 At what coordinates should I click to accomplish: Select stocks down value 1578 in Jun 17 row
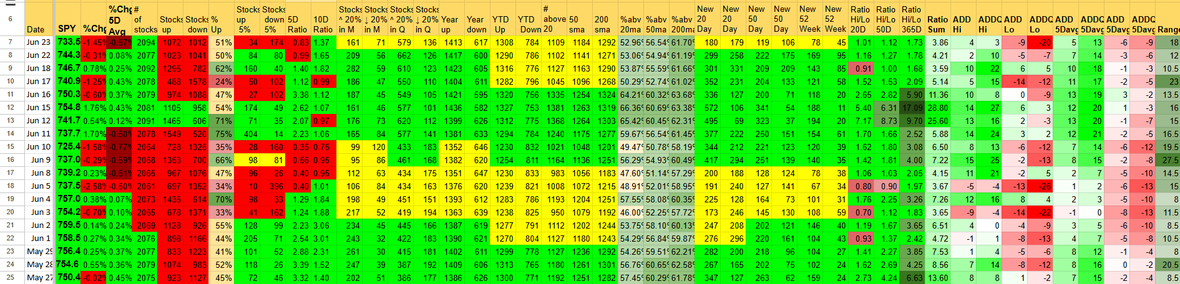(x=197, y=82)
